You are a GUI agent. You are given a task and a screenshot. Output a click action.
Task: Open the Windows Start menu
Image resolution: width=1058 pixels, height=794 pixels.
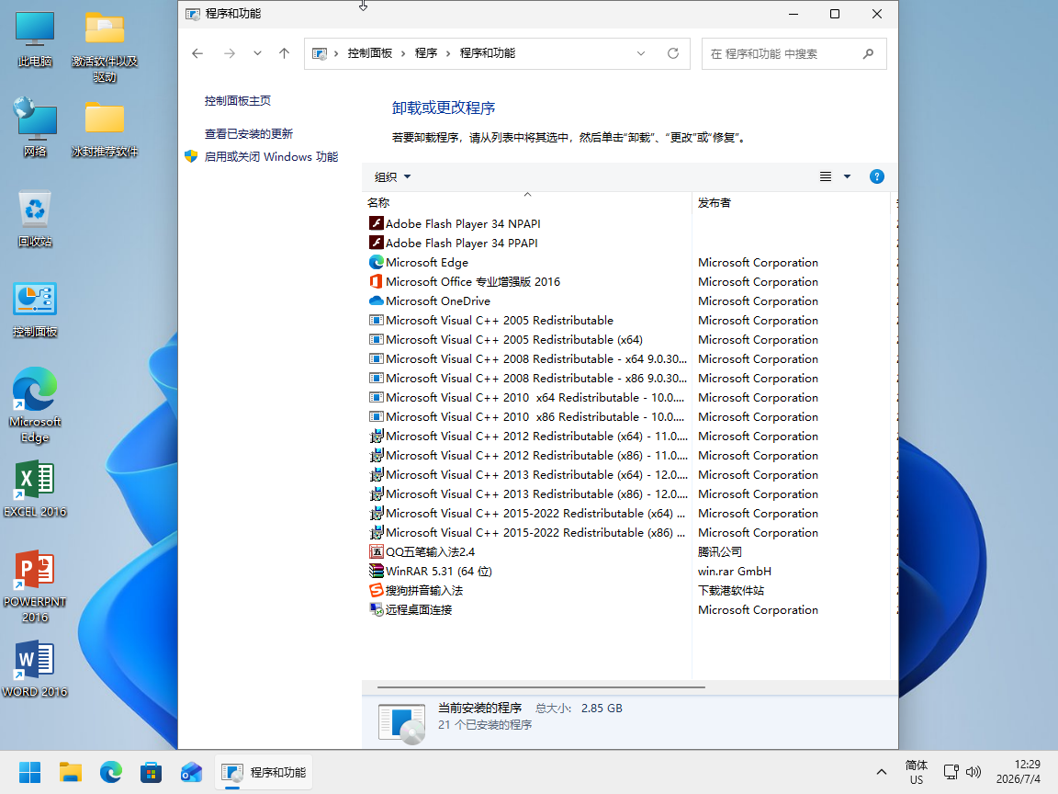(29, 772)
